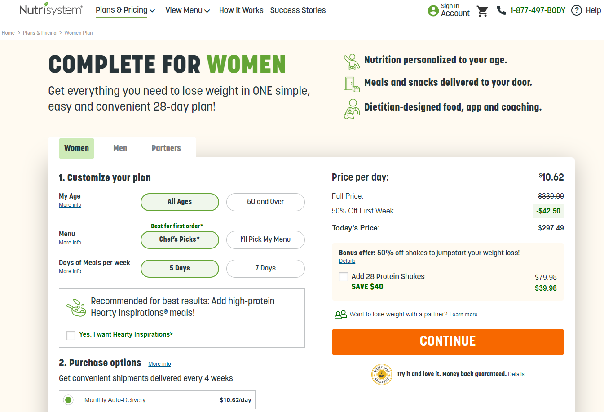The image size is (604, 412).
Task: Check the Hearty Inspirations checkbox
Action: [71, 335]
